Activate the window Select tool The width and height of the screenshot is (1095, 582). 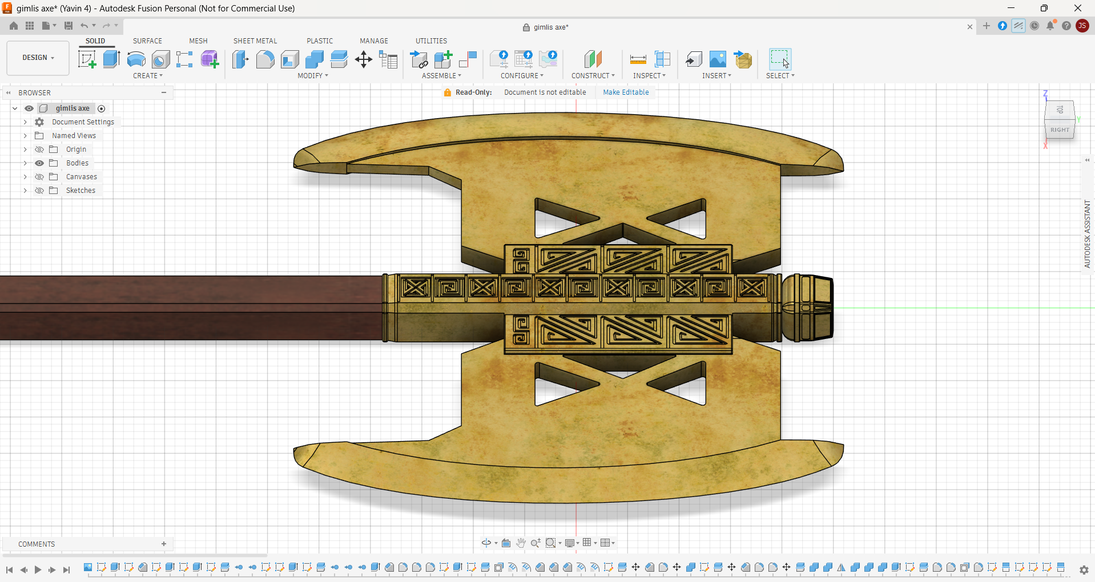tap(780, 59)
